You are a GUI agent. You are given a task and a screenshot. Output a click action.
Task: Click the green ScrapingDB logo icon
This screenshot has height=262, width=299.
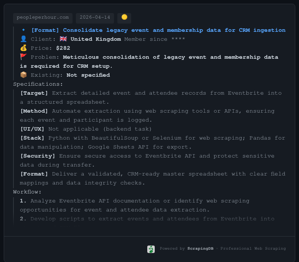[151, 249]
